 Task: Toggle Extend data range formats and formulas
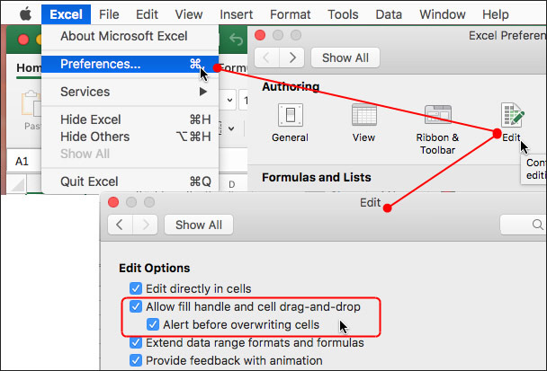coord(136,343)
